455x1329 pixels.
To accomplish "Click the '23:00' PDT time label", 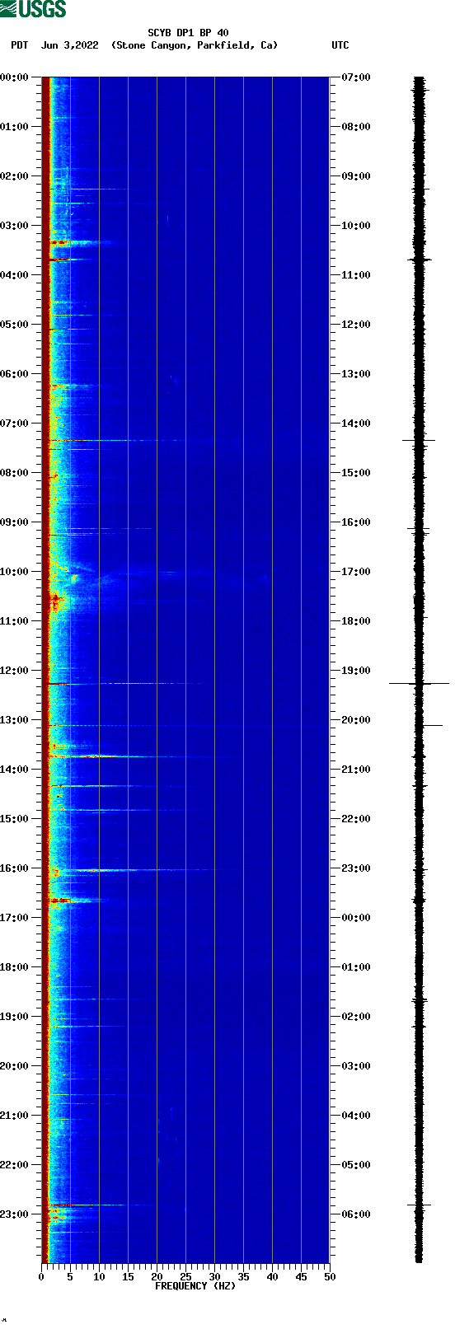I will pyautogui.click(x=14, y=1214).
